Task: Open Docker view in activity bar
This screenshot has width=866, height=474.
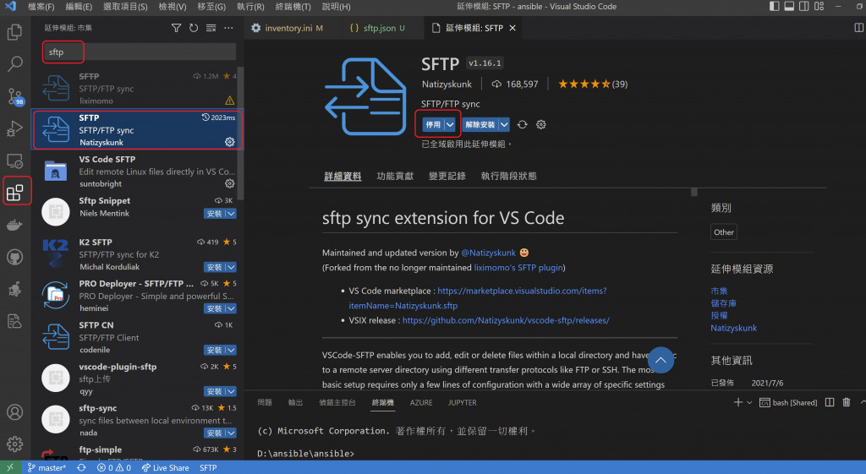Action: (x=15, y=225)
